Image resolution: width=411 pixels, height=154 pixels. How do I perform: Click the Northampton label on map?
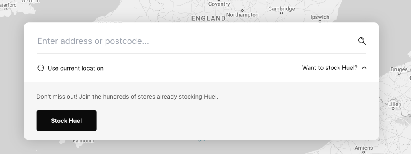pyautogui.click(x=242, y=15)
